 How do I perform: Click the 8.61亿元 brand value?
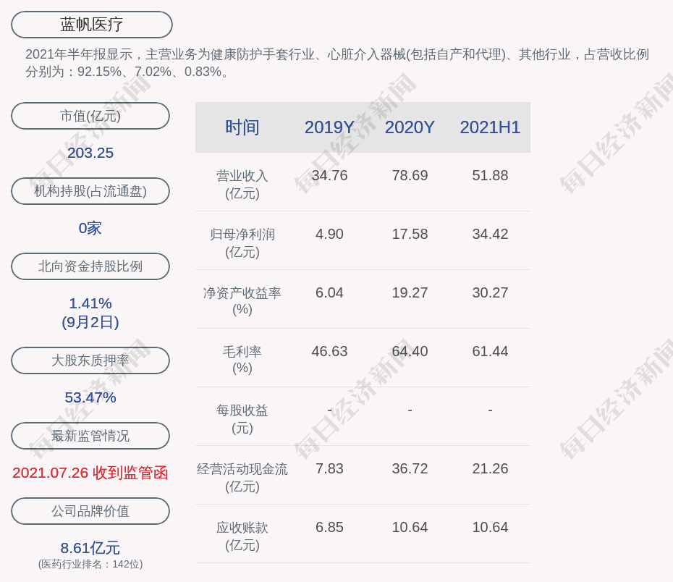click(90, 548)
